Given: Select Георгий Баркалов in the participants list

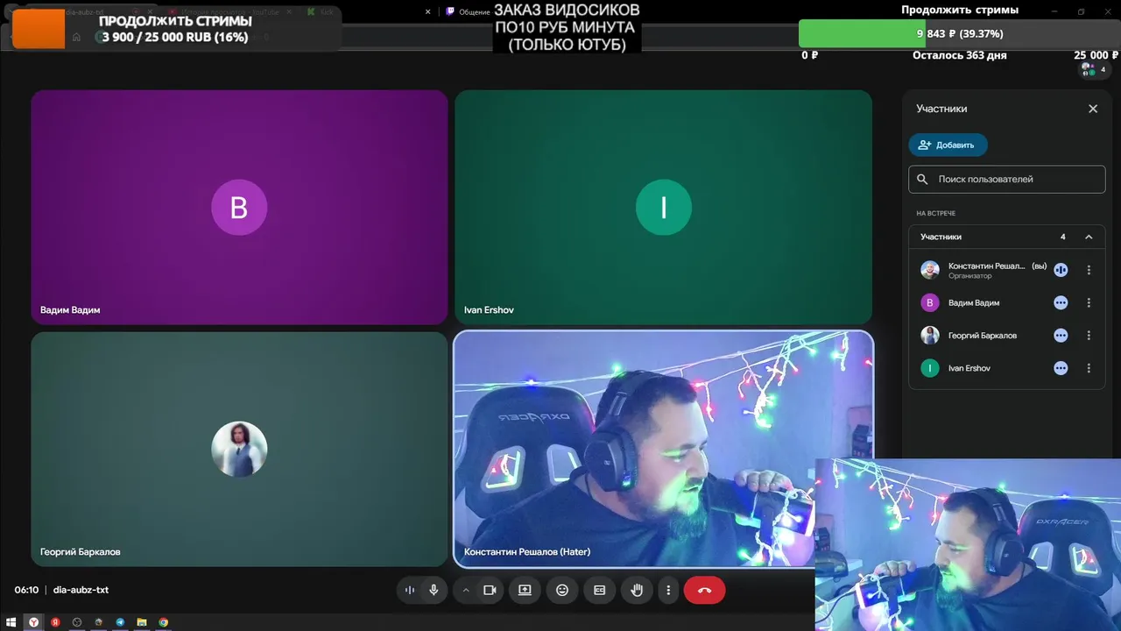Looking at the screenshot, I should click(1007, 336).
